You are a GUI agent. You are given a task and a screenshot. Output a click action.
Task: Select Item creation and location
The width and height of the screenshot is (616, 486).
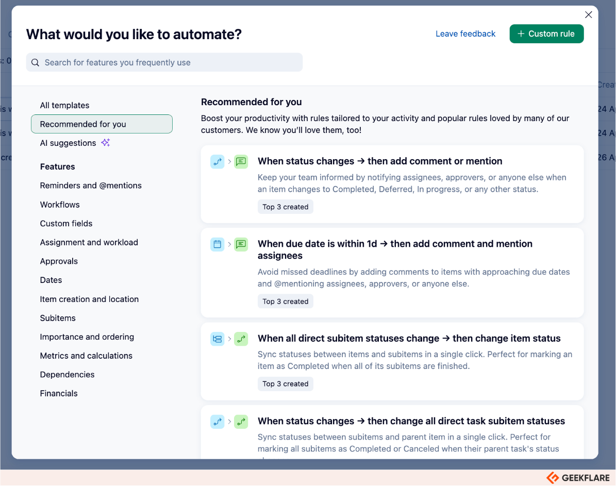pos(89,299)
